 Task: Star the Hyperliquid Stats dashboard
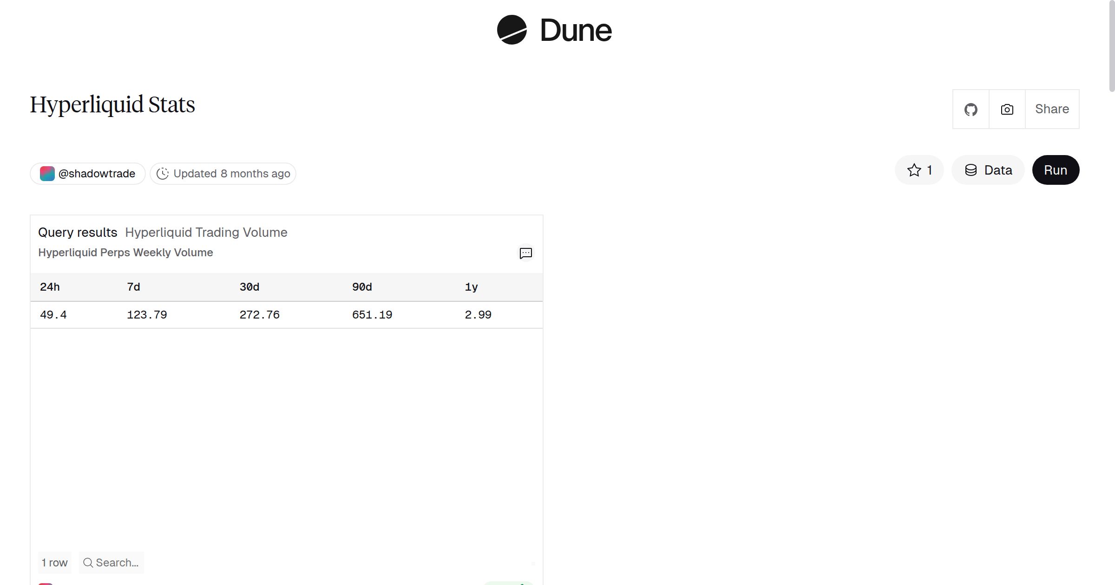tap(919, 170)
